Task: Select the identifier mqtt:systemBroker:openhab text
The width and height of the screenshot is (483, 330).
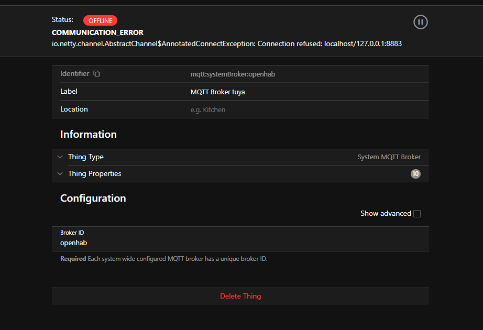Action: click(233, 74)
